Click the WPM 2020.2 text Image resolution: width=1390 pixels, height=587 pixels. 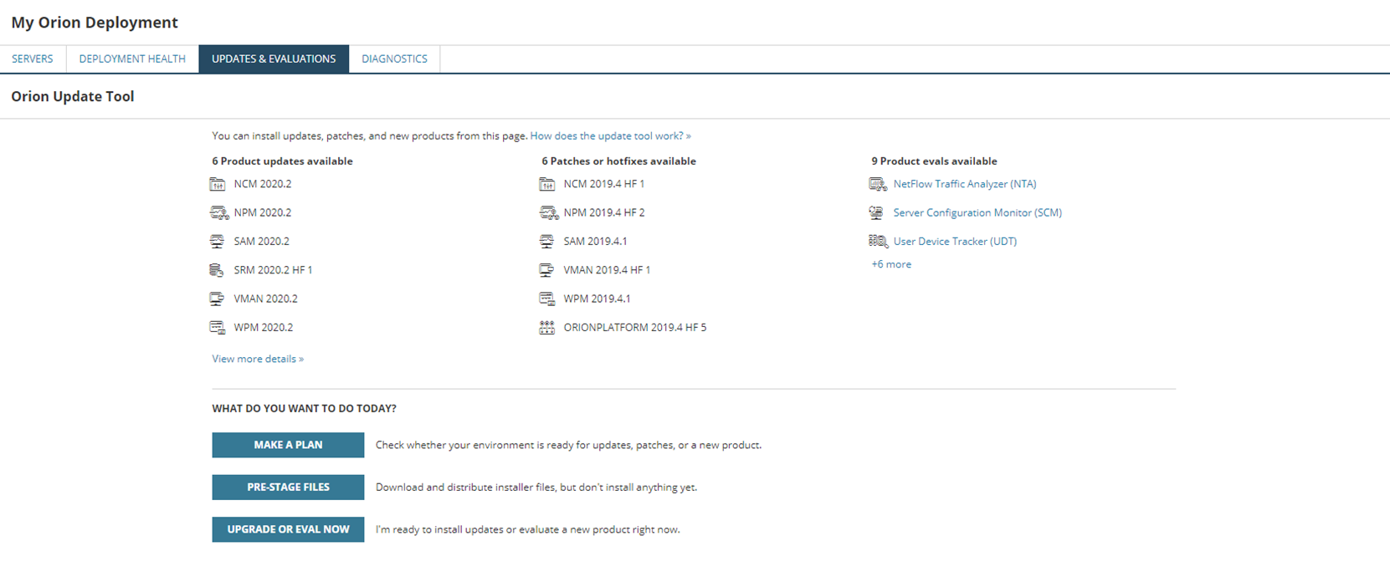pyautogui.click(x=264, y=327)
